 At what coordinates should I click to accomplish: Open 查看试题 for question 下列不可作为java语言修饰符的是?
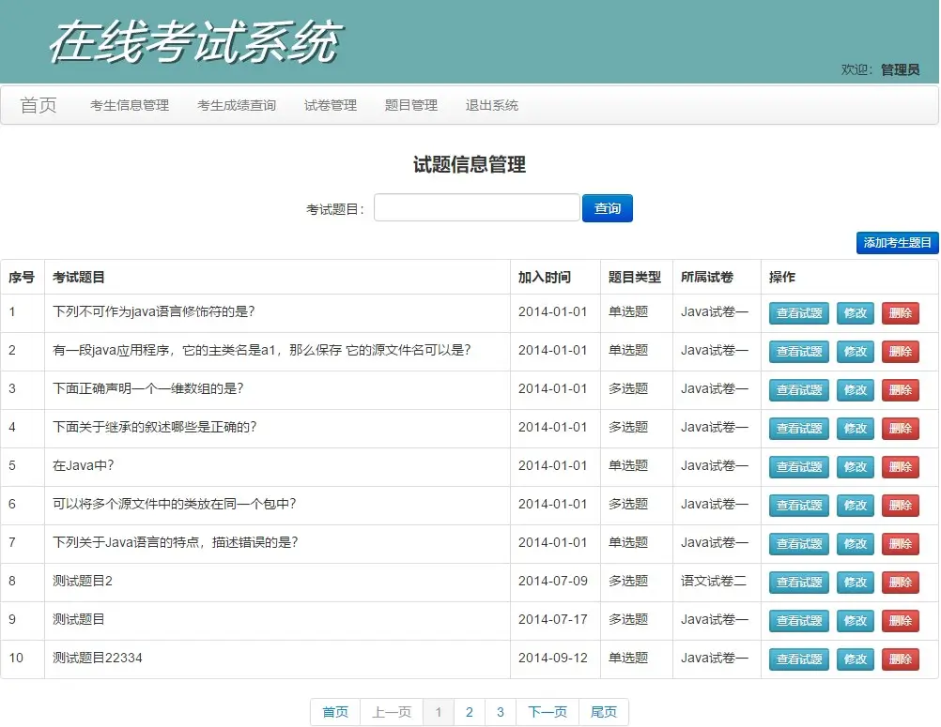[797, 313]
